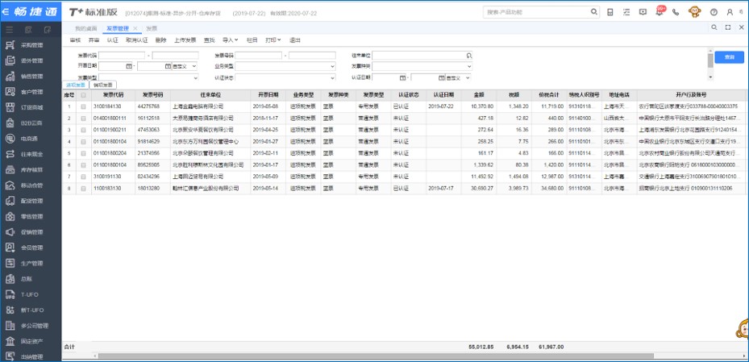Check the row for 上海金鑫电脑有限公司
The image size is (749, 362).
[84, 106]
